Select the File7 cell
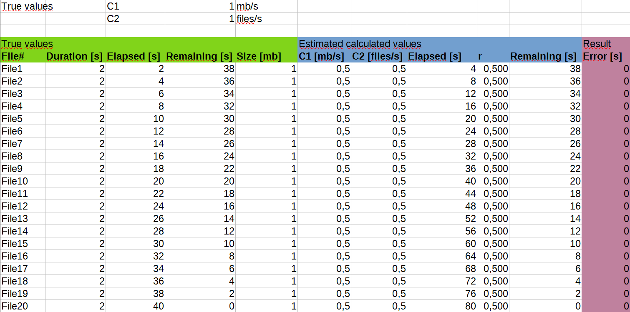 pyautogui.click(x=23, y=144)
